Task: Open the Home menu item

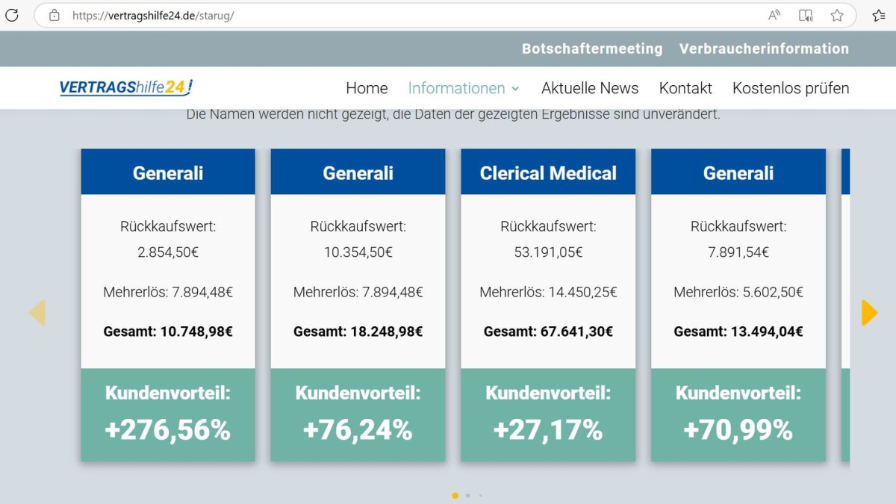Action: pyautogui.click(x=367, y=88)
